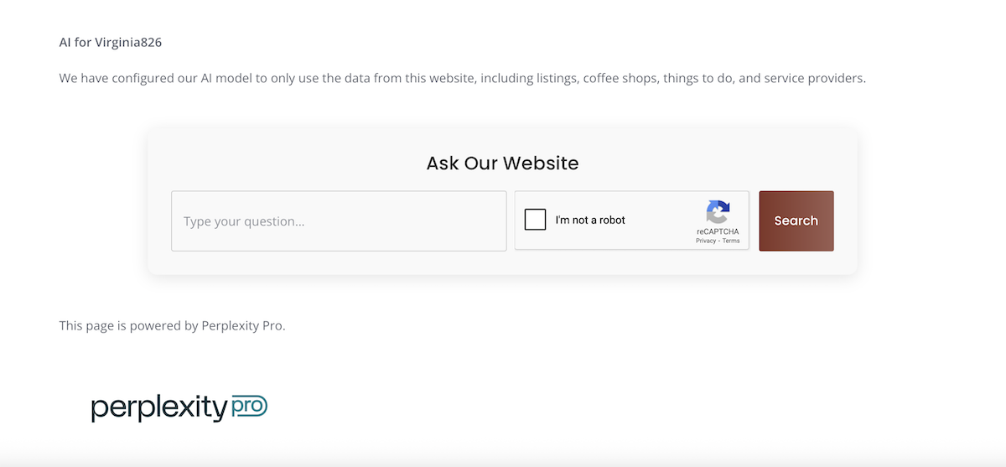The image size is (1006, 467).
Task: Open the reCAPTCHA Privacy link
Action: click(x=706, y=241)
